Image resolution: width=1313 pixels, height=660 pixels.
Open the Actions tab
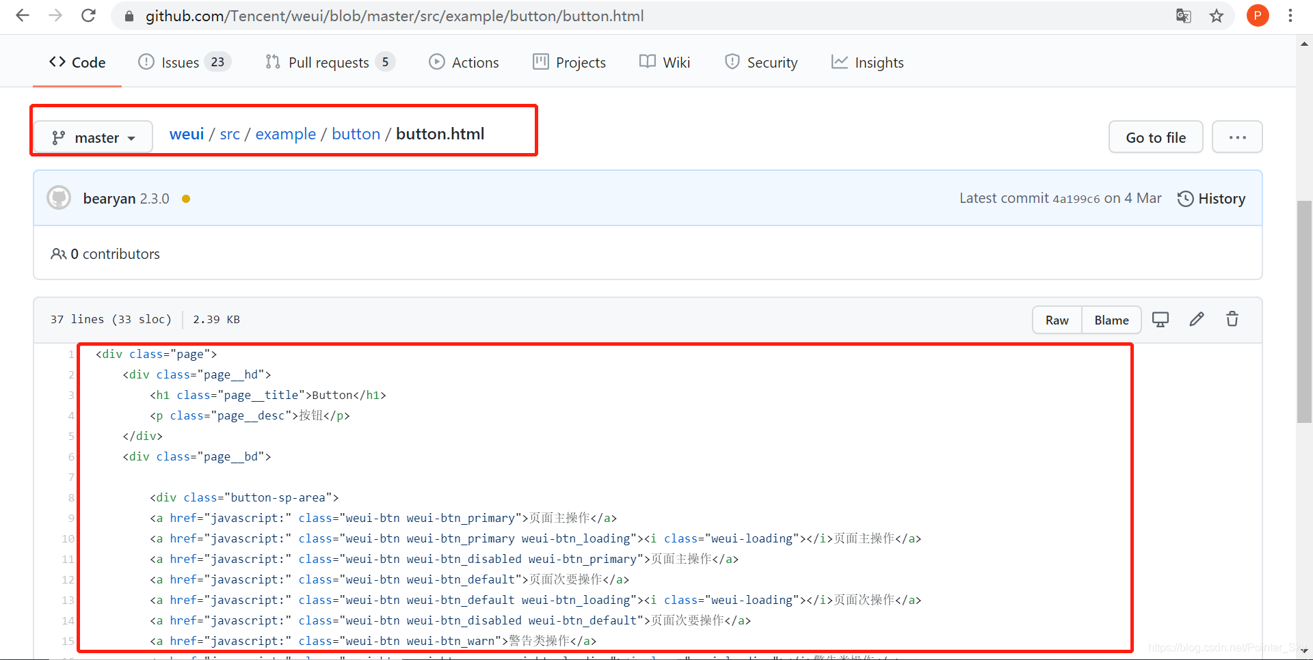tap(464, 62)
